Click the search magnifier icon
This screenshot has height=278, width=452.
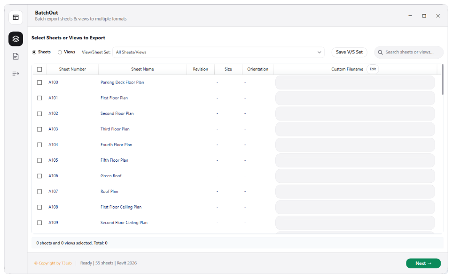(380, 53)
